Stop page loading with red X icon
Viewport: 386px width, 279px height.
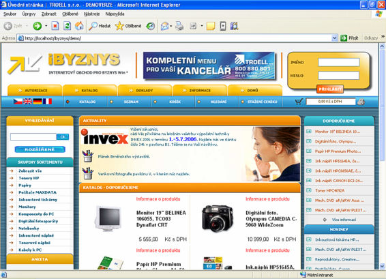(55, 26)
